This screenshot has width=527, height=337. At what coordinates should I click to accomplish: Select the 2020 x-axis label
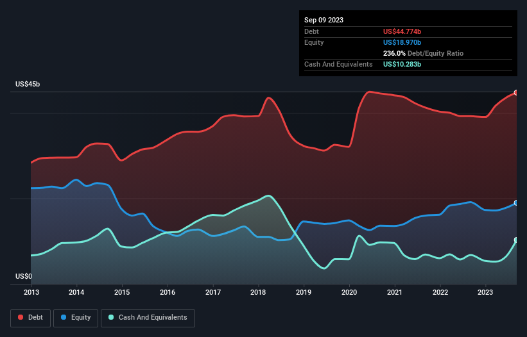349,292
